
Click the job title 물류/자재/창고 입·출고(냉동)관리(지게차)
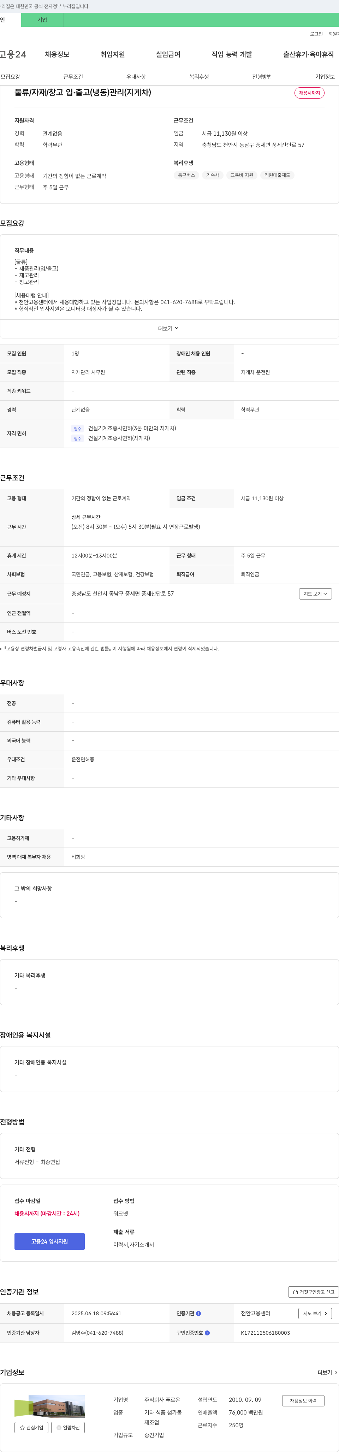[x=83, y=93]
